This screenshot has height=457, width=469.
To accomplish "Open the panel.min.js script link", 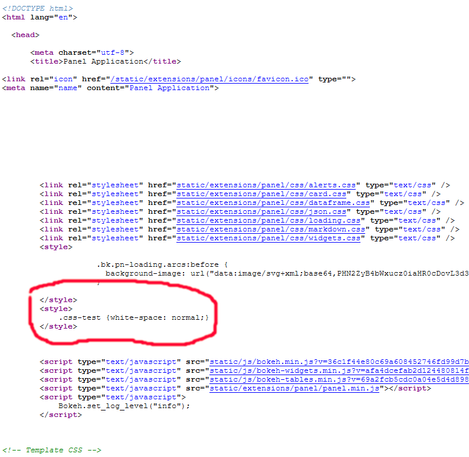I will click(294, 388).
